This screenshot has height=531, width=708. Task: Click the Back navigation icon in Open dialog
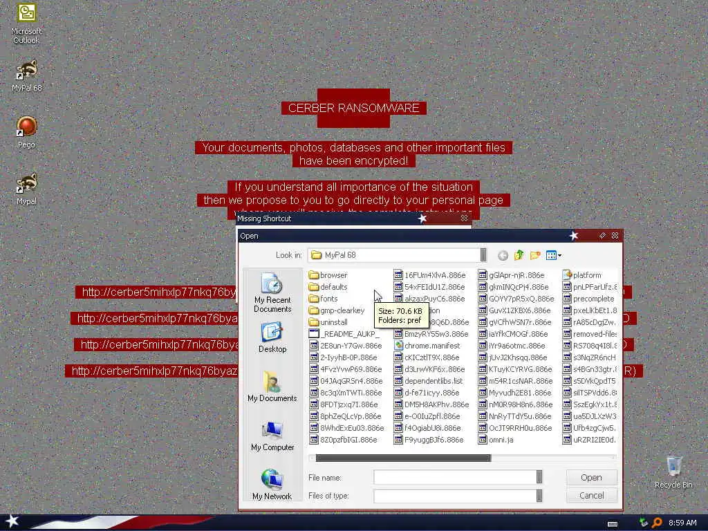[x=503, y=256]
